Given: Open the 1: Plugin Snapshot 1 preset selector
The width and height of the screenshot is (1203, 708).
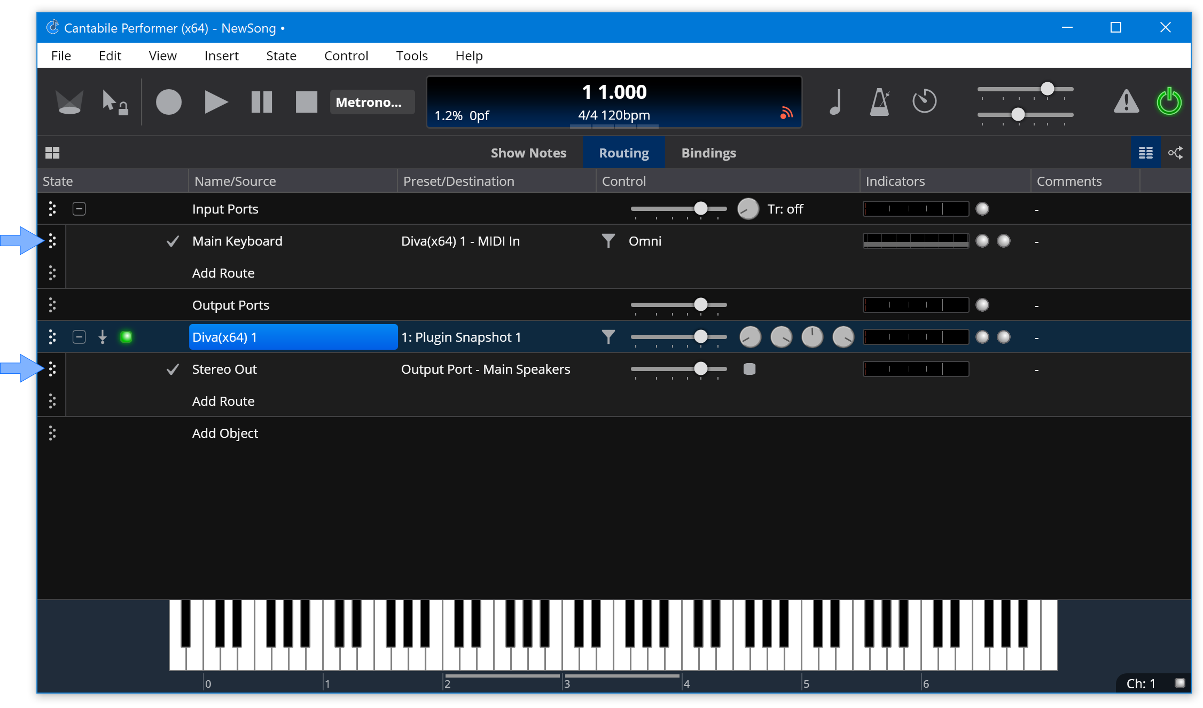Looking at the screenshot, I should click(x=461, y=337).
